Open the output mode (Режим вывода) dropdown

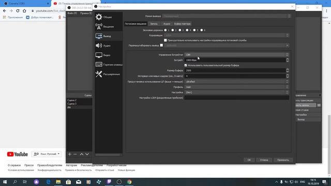[227, 16]
